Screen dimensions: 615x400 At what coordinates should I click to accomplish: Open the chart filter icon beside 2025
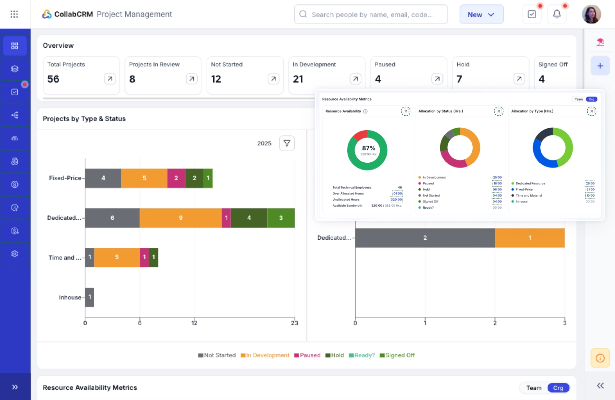(286, 143)
